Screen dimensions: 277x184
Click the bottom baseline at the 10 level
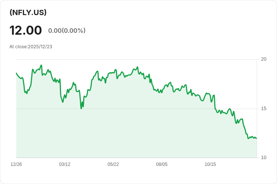[137, 158]
